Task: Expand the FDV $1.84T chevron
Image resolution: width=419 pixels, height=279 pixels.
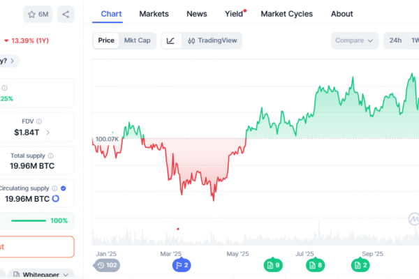Action: coord(48,132)
